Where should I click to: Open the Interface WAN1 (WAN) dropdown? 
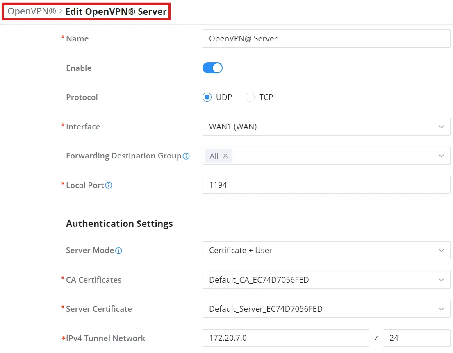pyautogui.click(x=326, y=127)
